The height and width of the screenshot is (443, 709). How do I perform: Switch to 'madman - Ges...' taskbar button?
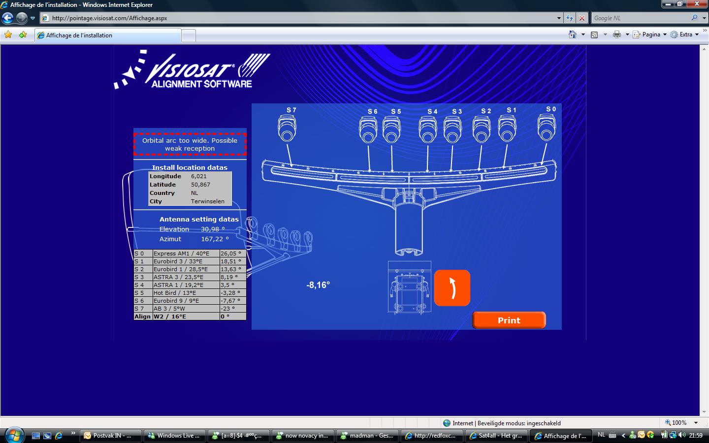367,436
